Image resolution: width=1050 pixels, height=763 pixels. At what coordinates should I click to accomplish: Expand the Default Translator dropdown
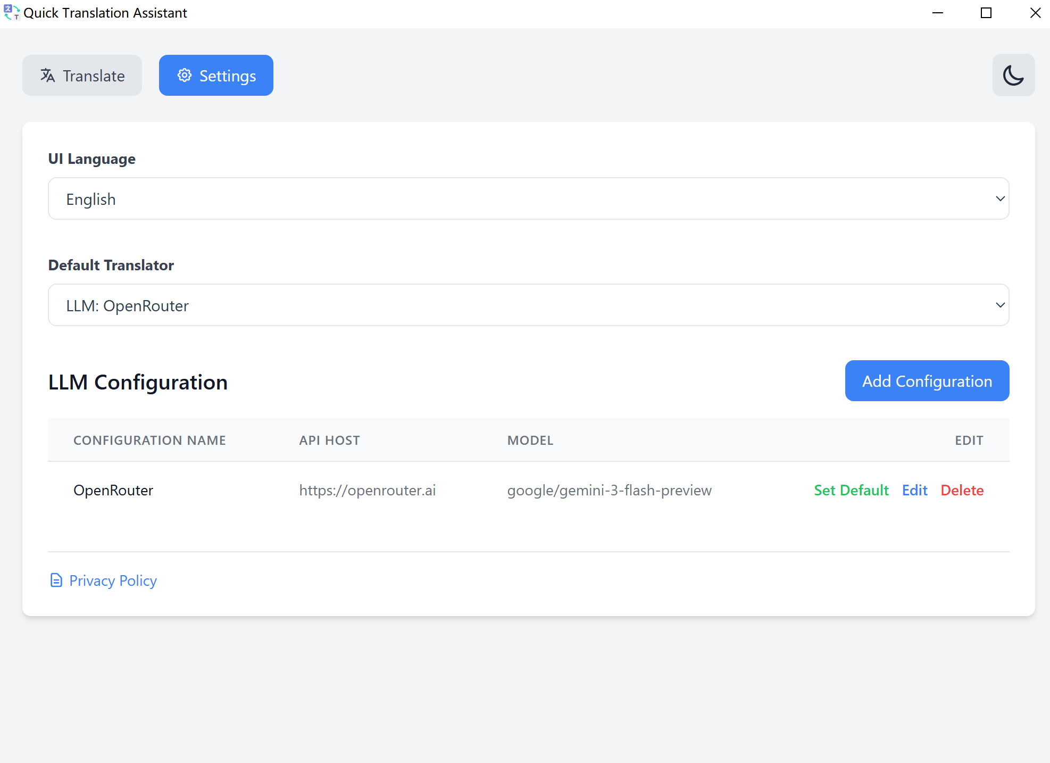[x=528, y=305]
